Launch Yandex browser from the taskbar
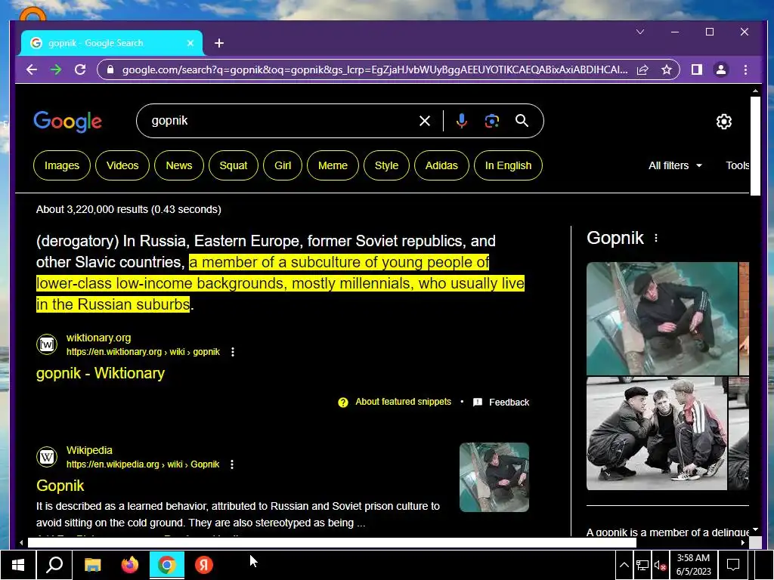The height and width of the screenshot is (580, 774). (204, 565)
